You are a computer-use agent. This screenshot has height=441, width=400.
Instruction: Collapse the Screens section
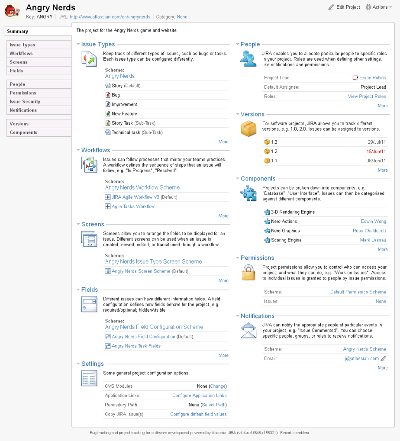tap(78, 224)
